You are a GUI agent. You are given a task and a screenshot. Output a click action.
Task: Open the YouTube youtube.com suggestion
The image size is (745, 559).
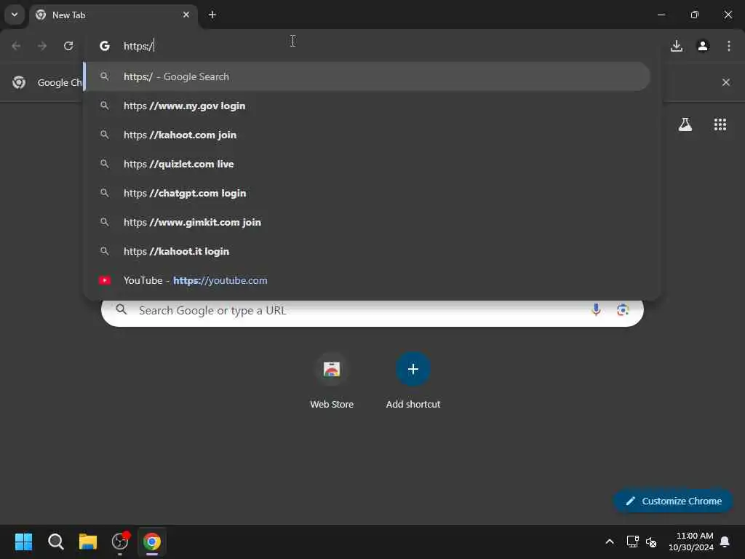pos(367,280)
